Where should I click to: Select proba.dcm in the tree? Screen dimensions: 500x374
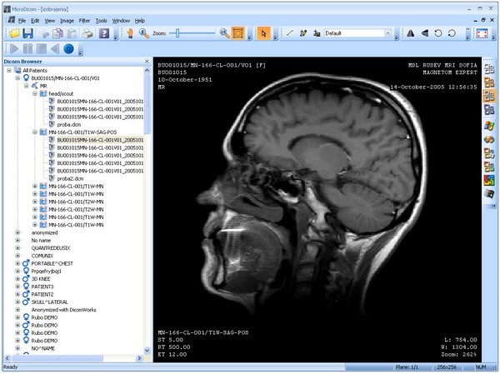click(69, 124)
